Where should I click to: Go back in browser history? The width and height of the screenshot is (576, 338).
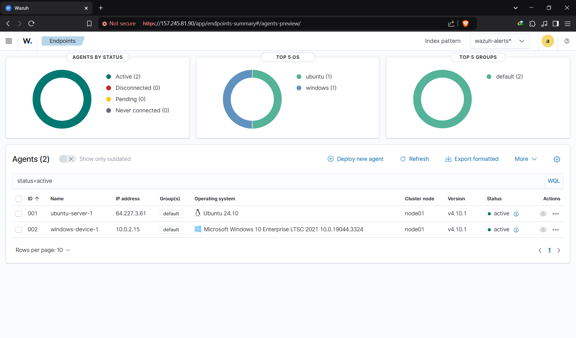coord(8,23)
